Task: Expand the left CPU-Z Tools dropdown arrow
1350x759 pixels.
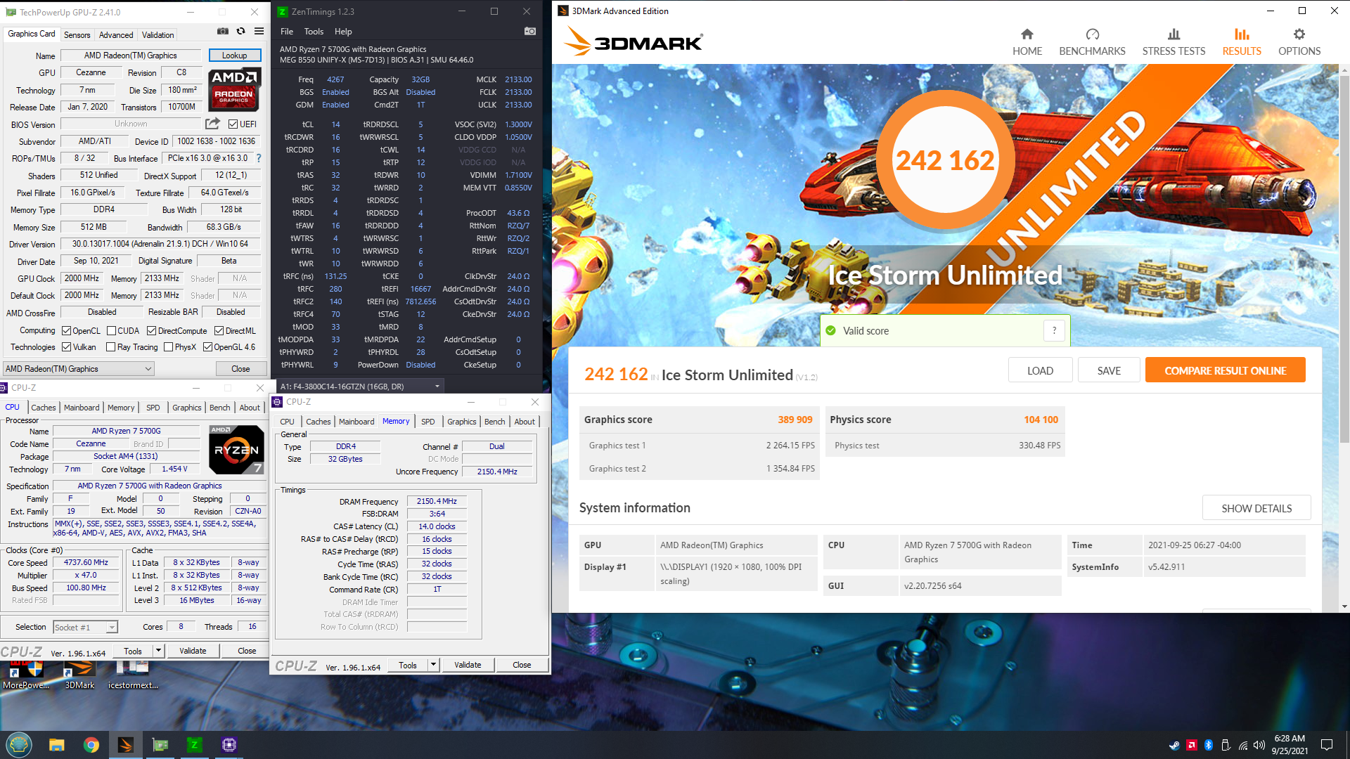Action: [158, 651]
